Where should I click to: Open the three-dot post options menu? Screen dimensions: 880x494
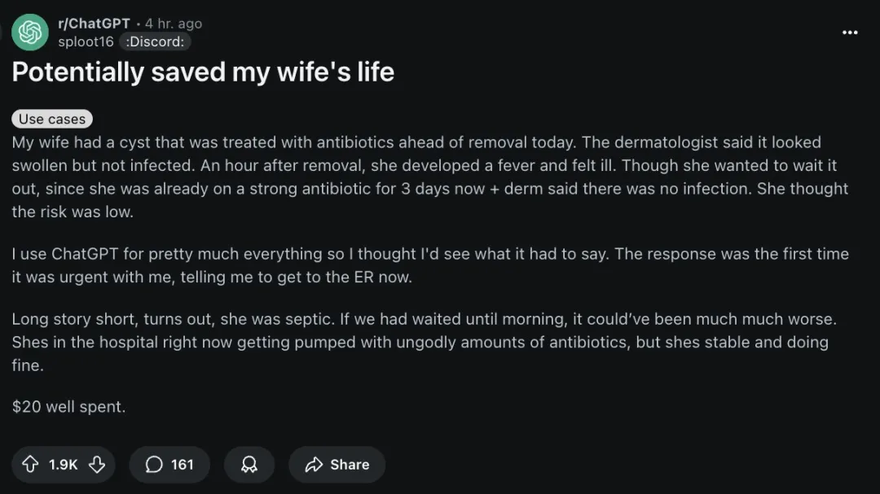coord(850,33)
